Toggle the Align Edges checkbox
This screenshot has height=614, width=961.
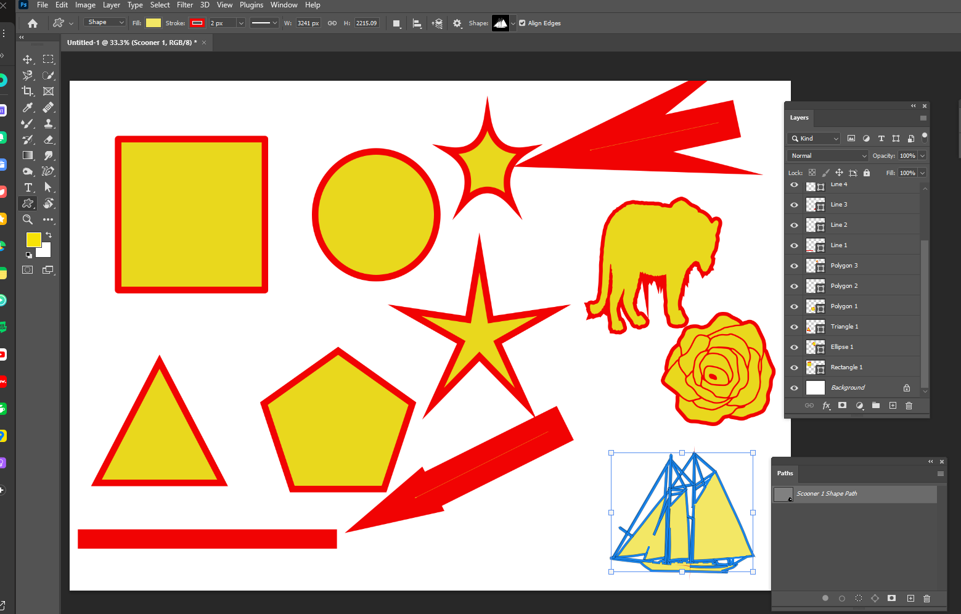522,23
